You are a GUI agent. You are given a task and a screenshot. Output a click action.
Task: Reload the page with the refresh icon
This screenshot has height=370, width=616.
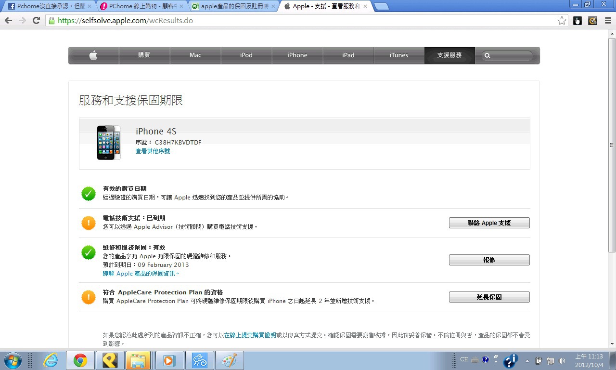coord(36,21)
